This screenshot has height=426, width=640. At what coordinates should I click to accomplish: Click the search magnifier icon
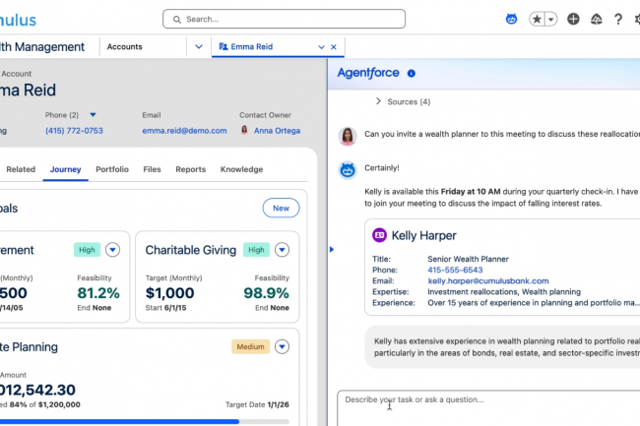(x=176, y=19)
